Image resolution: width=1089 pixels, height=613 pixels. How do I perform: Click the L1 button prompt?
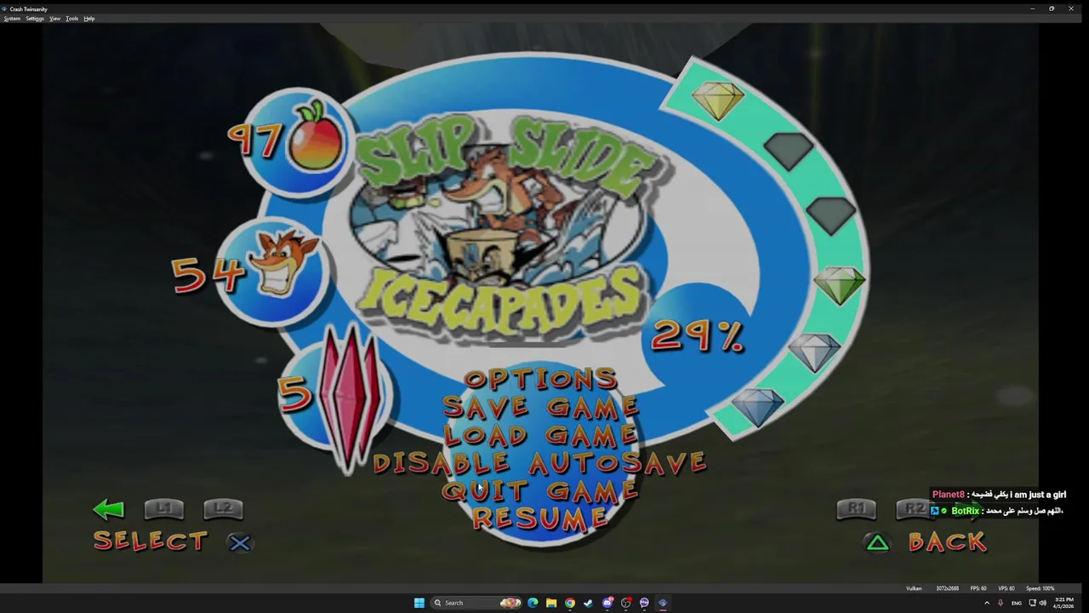point(163,508)
